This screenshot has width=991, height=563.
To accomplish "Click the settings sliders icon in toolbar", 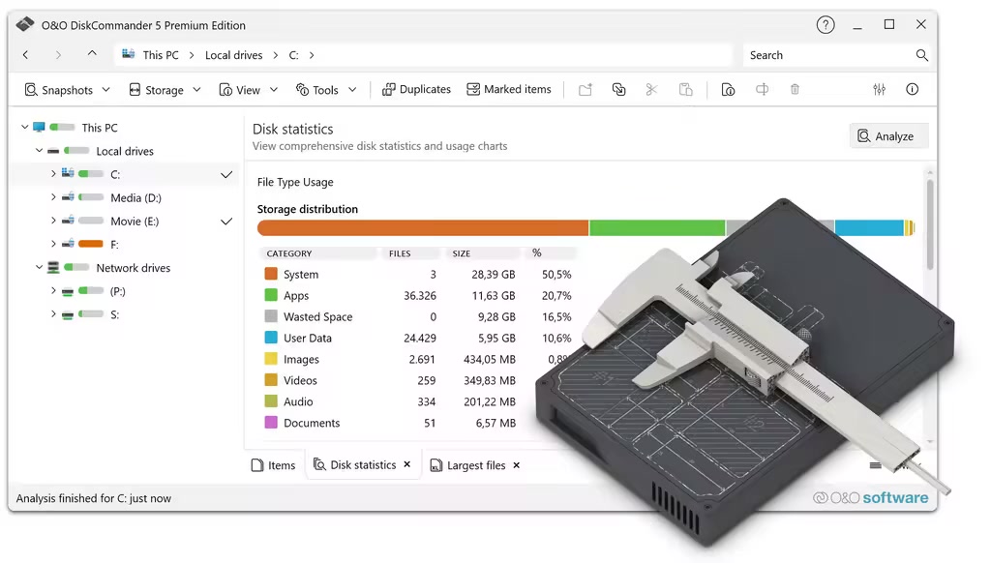I will pos(879,89).
